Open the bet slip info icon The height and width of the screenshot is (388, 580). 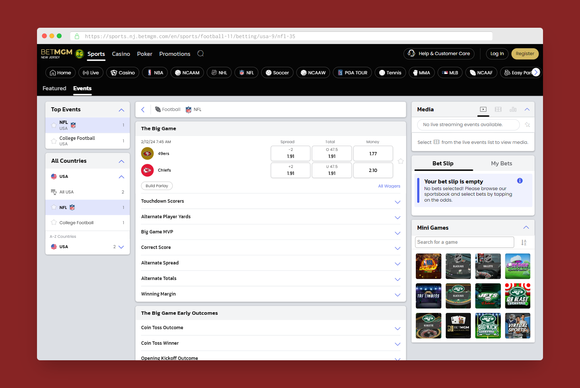pyautogui.click(x=520, y=181)
